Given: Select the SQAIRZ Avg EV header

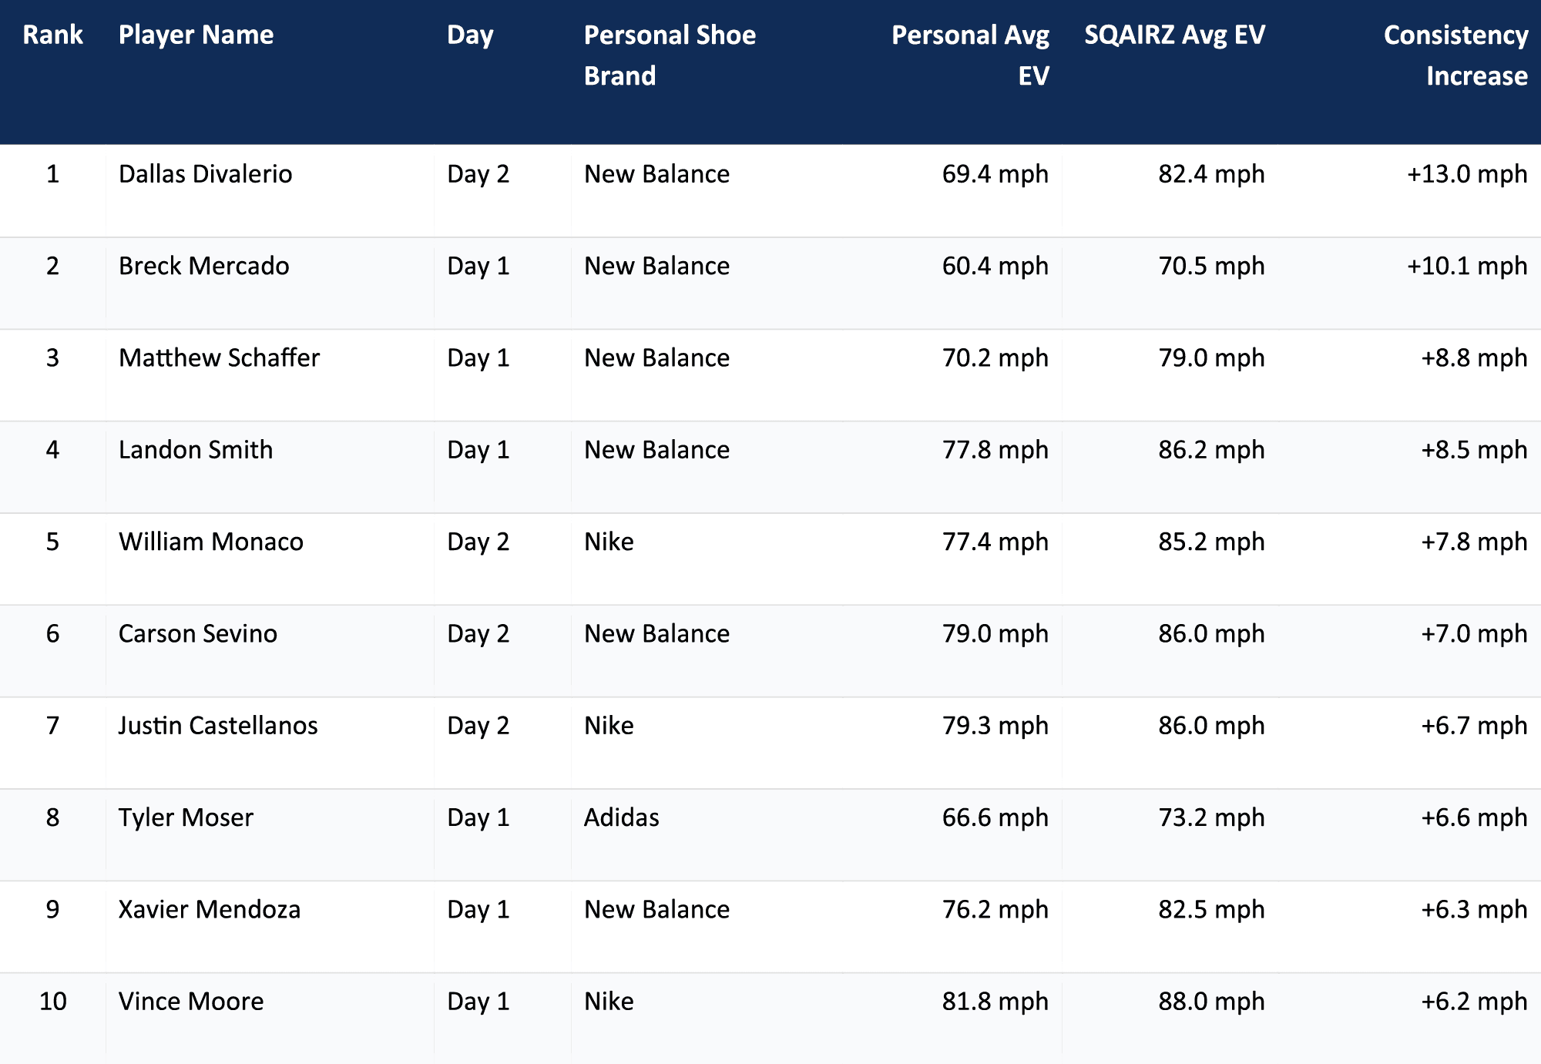Looking at the screenshot, I should (x=1174, y=35).
